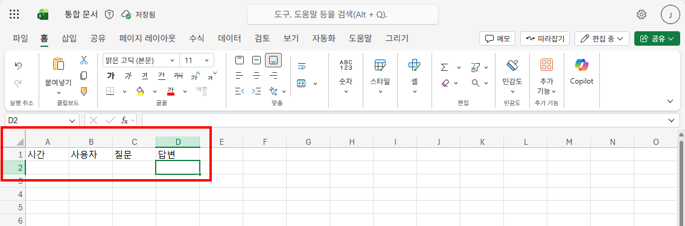
Task: Toggle bold formatting
Action: (110, 76)
